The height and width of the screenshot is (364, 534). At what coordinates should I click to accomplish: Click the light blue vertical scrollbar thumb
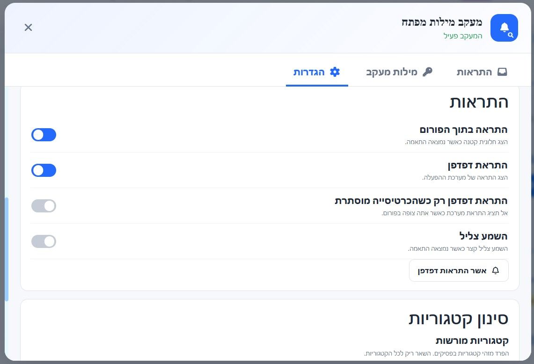[x=7, y=249]
